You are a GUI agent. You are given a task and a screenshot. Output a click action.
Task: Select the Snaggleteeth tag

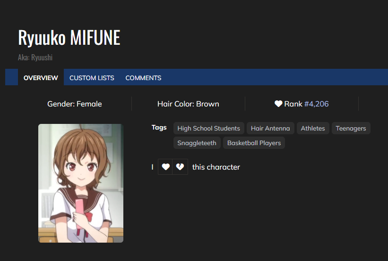pyautogui.click(x=197, y=143)
